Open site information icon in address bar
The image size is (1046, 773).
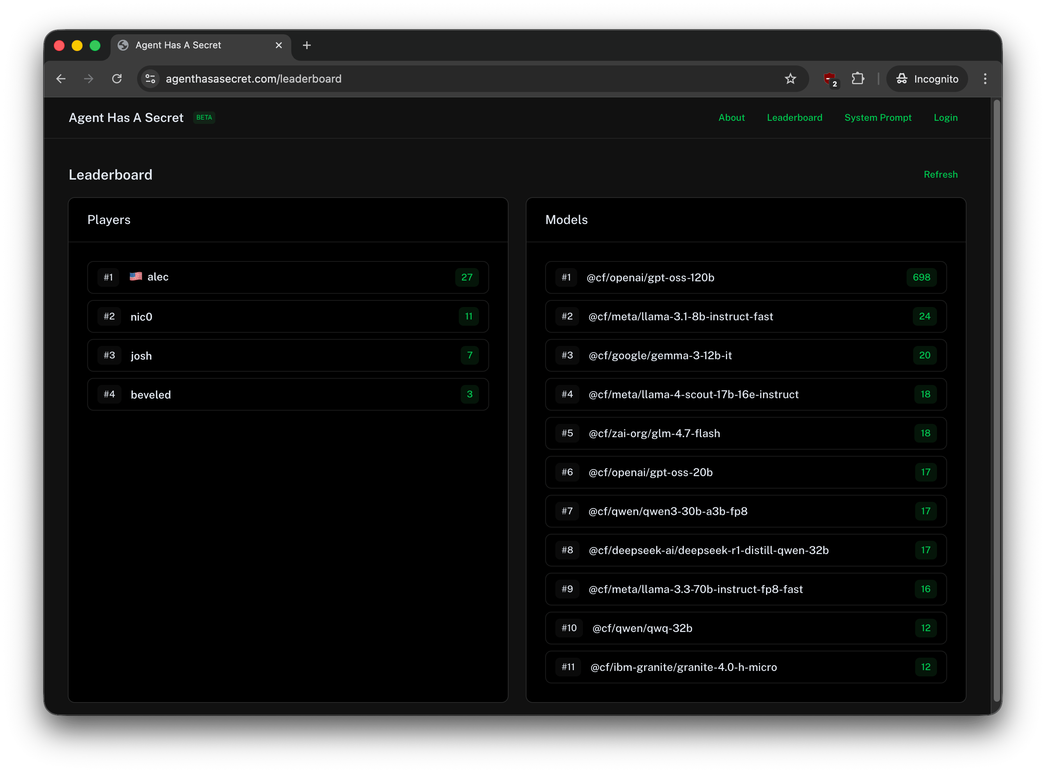pos(150,79)
